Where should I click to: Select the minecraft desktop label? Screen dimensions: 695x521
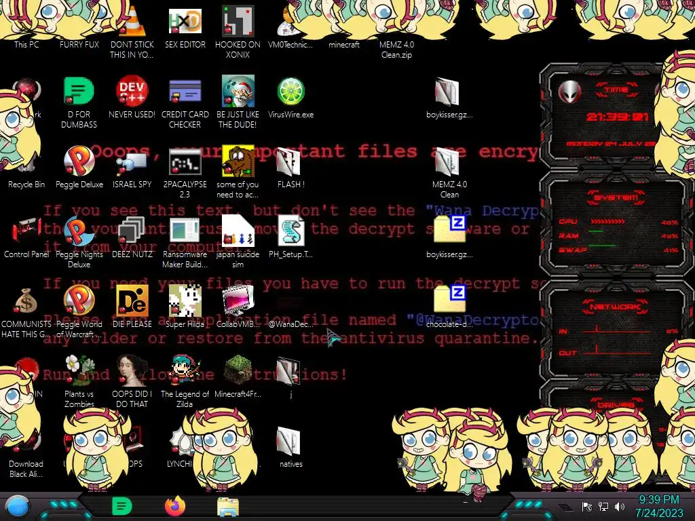344,44
